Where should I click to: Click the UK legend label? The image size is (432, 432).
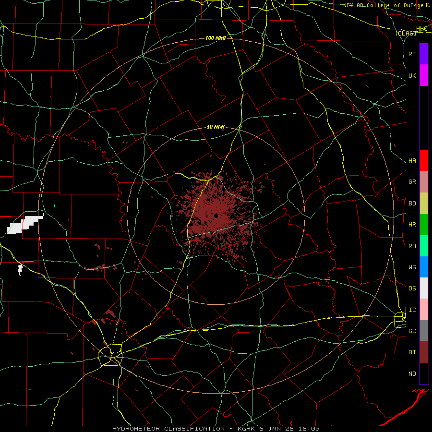[x=412, y=75]
